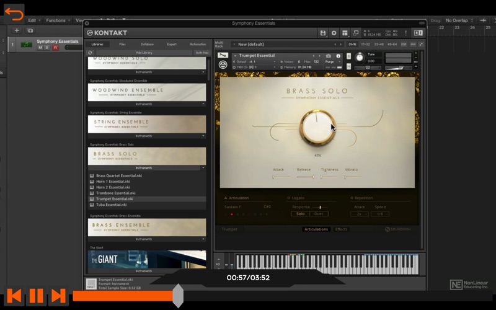The width and height of the screenshot is (496, 310).
Task: Pause the tutorial video
Action: (37, 296)
